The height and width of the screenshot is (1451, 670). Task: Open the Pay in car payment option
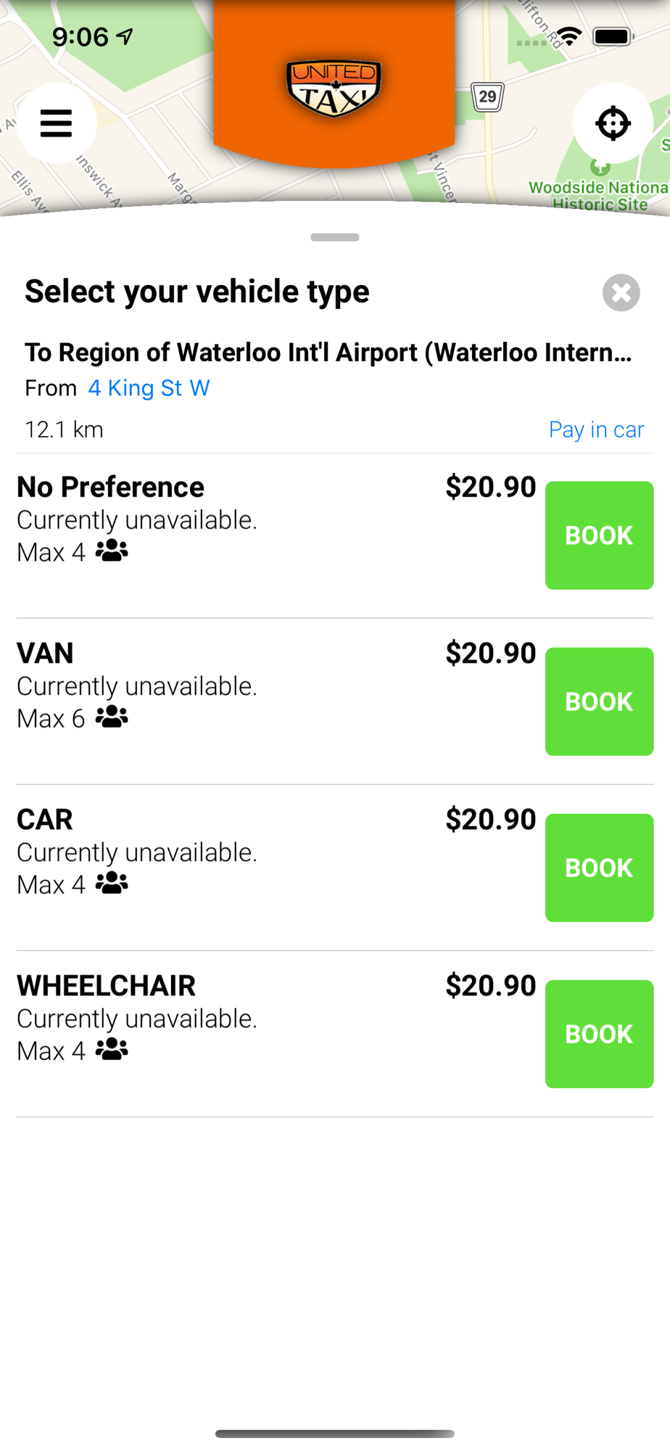point(596,429)
